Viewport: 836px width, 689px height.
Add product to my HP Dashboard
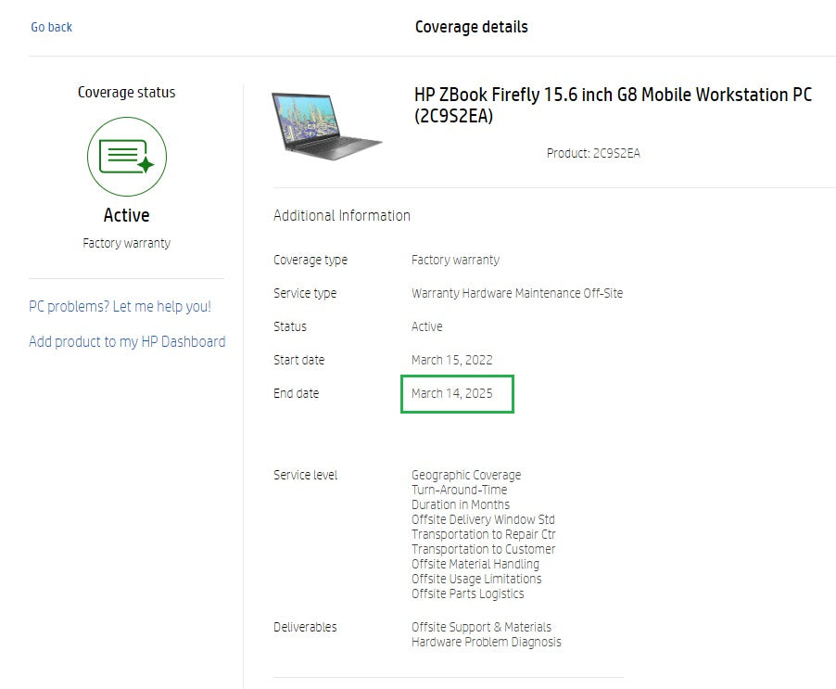point(127,341)
